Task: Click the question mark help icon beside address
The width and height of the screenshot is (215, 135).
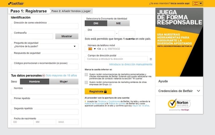Action: 151,59
